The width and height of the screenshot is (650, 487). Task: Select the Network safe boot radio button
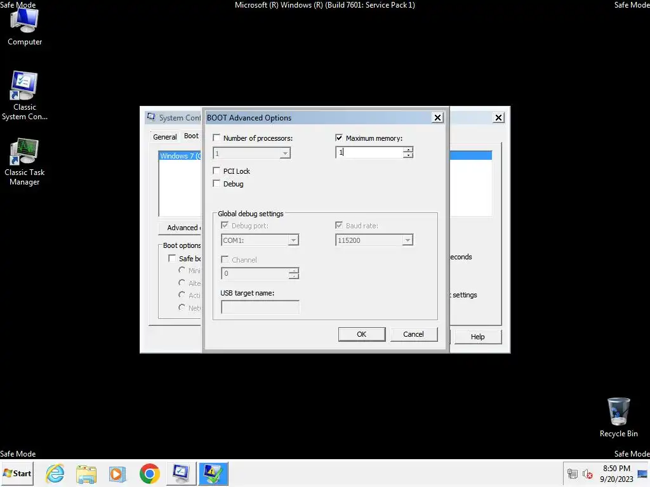pos(182,308)
